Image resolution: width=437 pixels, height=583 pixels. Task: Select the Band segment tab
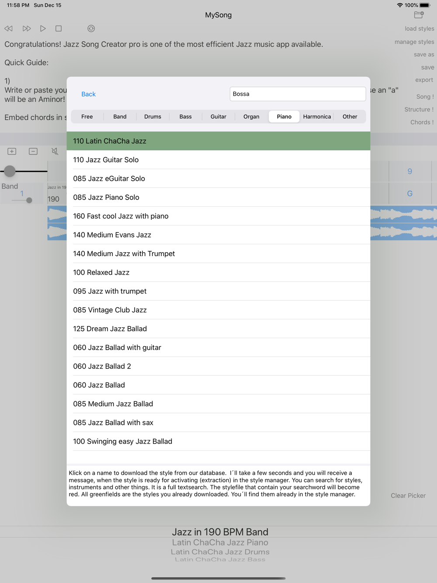(120, 117)
